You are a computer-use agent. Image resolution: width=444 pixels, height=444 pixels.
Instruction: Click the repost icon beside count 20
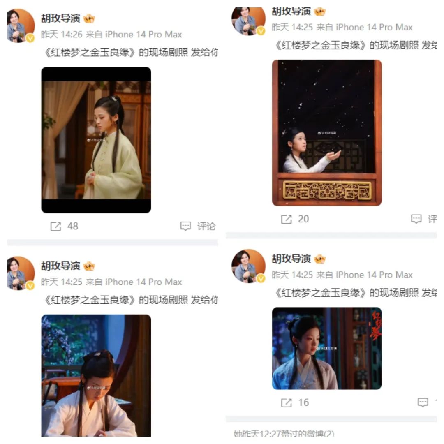tap(286, 219)
